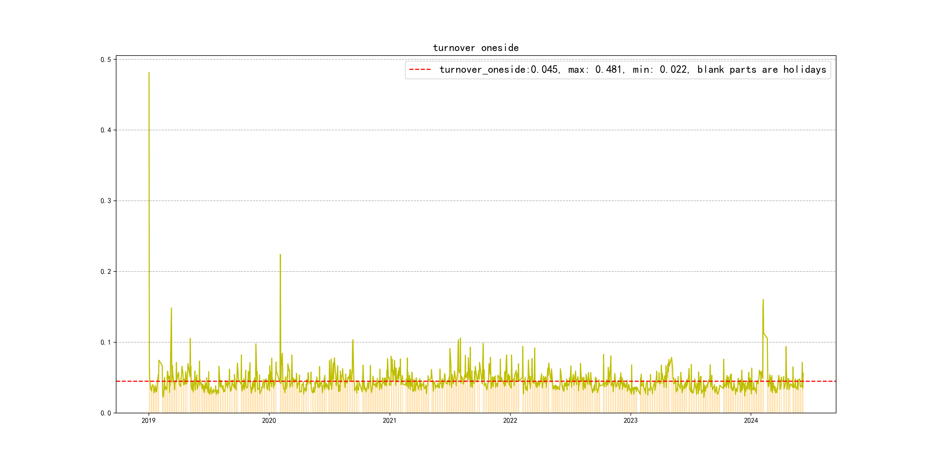Click the 0.4 y-axis tick label
929x464 pixels.
[106, 130]
